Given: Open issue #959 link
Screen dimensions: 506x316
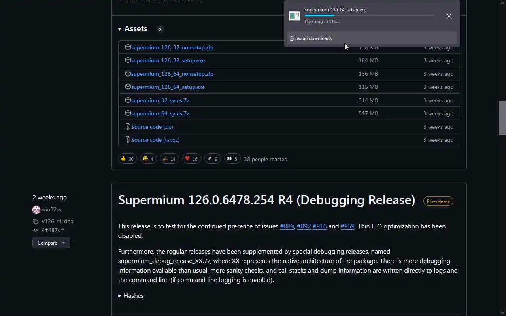Looking at the screenshot, I should tap(347, 226).
